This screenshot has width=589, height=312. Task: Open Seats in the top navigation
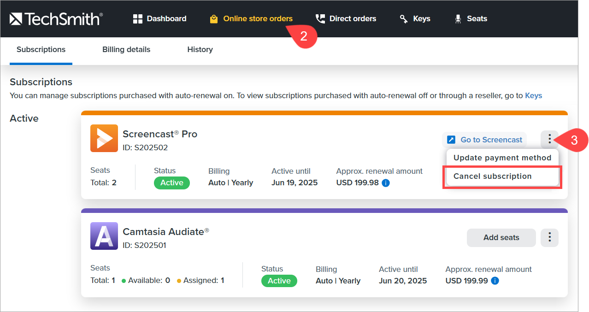(471, 19)
